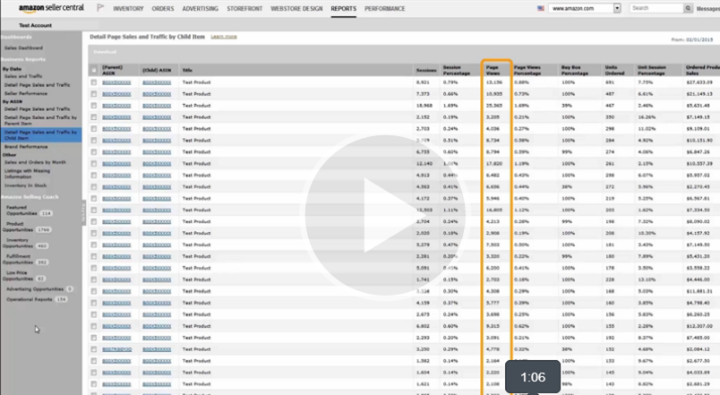Open Listings with Missing Information
The width and height of the screenshot is (720, 395).
27,174
